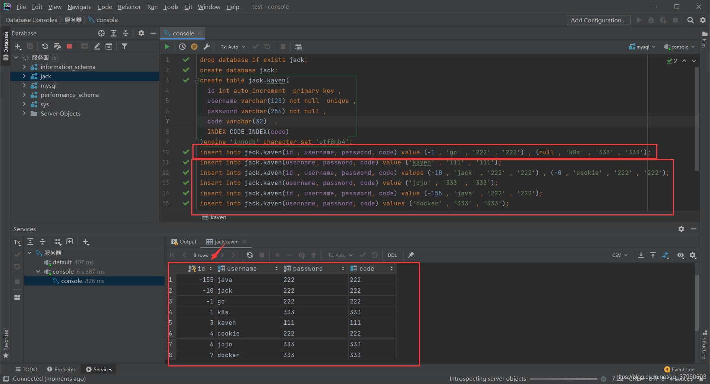Jump to query console icon in Database toolbar
Image resolution: width=710 pixels, height=384 pixels.
coord(109,46)
